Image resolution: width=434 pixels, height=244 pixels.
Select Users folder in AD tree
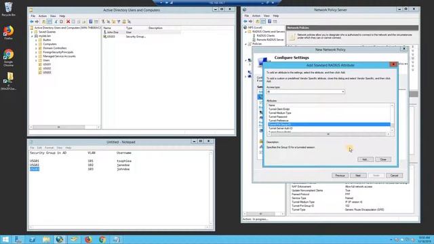[x=46, y=60]
